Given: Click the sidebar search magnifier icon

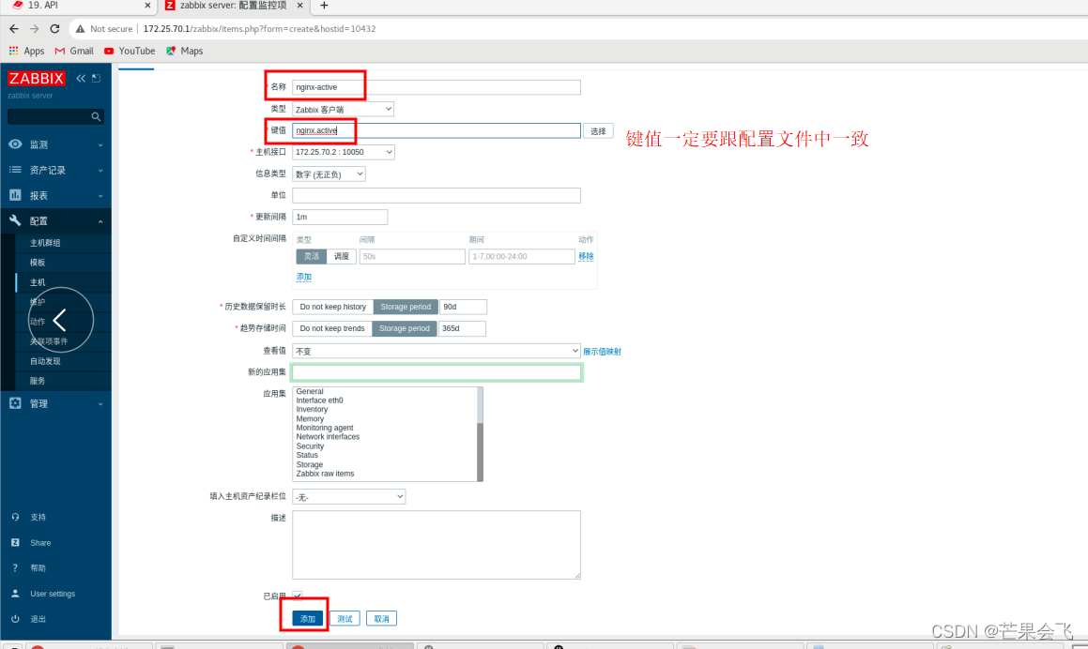Looking at the screenshot, I should pyautogui.click(x=96, y=116).
